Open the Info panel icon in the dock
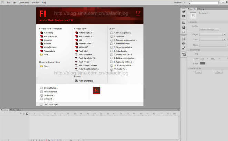The height and width of the screenshot is (141, 228). [x=184, y=27]
